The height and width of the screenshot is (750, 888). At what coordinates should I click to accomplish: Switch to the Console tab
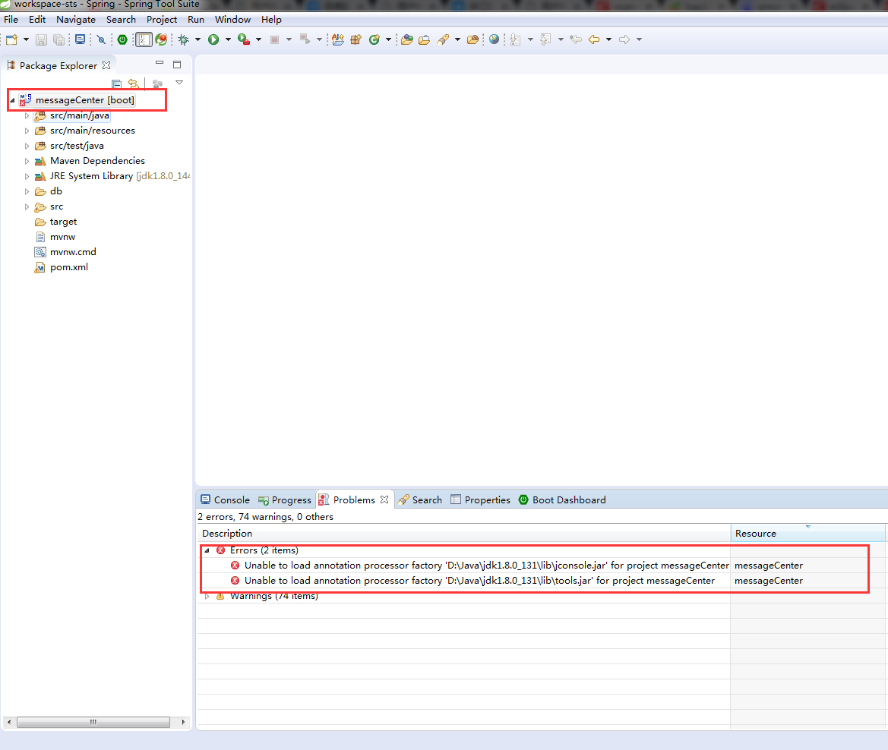226,499
